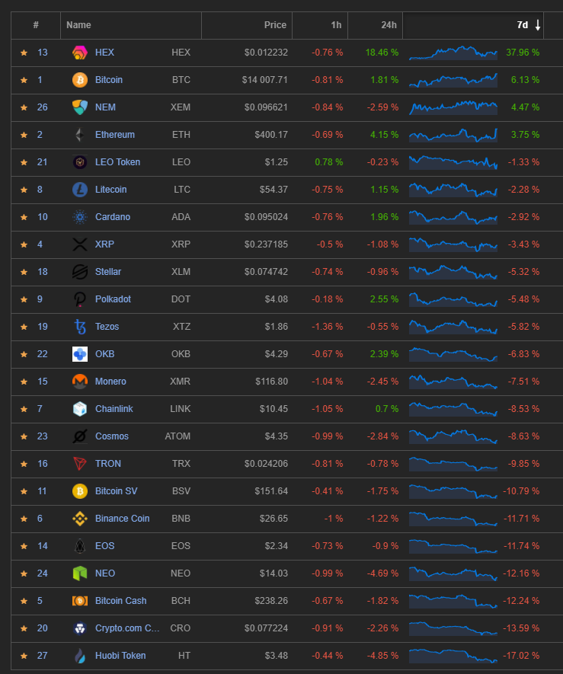The width and height of the screenshot is (563, 674).
Task: Click the Ethereum price $400.17
Action: point(271,135)
